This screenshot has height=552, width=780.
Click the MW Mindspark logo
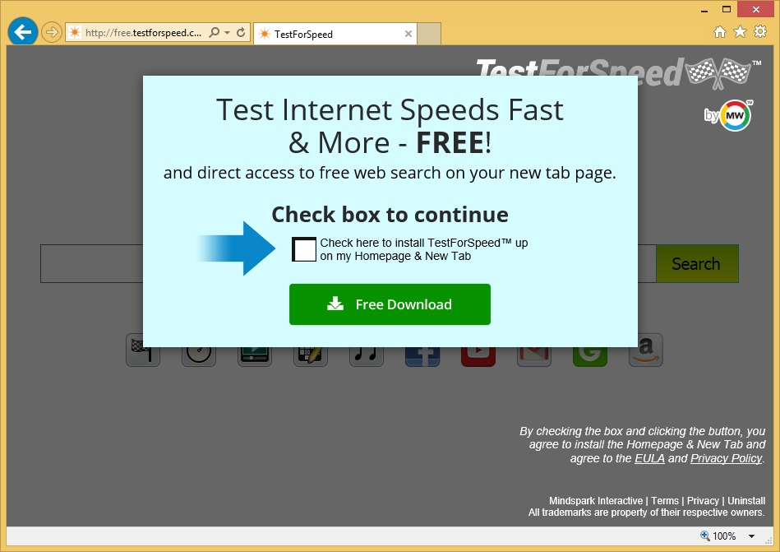735,115
